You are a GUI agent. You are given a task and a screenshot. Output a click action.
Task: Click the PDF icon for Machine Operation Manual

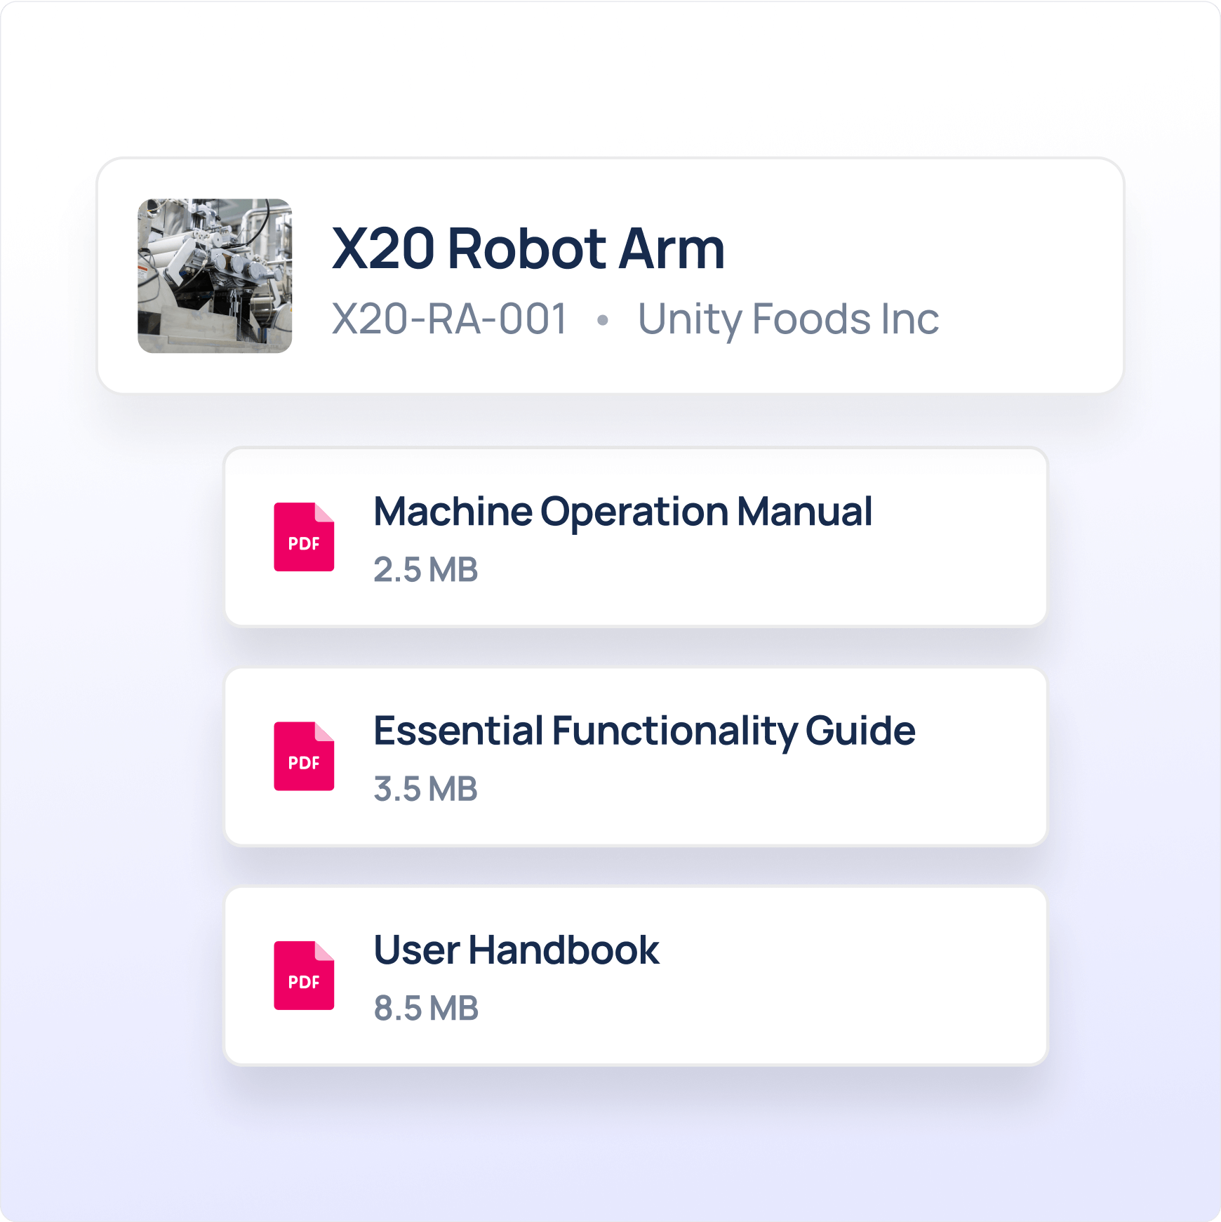coord(304,537)
